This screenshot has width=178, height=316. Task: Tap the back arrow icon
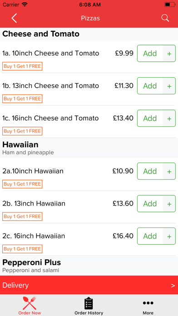(14, 18)
